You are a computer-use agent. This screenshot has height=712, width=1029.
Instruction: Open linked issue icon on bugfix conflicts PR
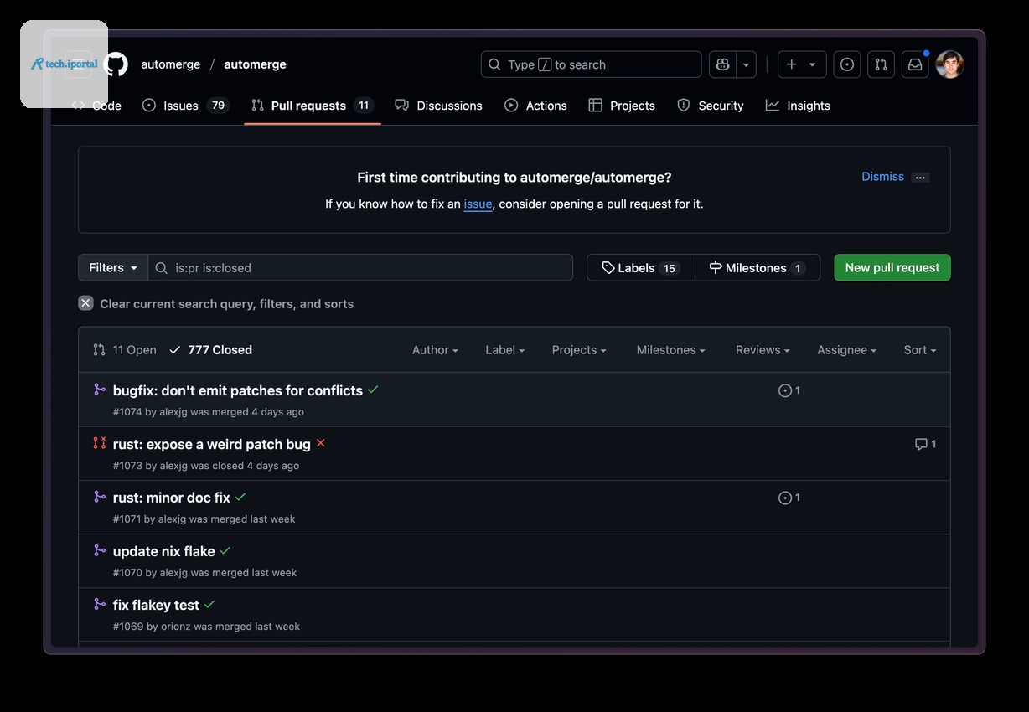click(x=789, y=390)
